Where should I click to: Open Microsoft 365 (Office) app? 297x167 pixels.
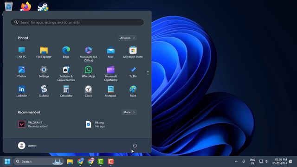[x=89, y=54]
